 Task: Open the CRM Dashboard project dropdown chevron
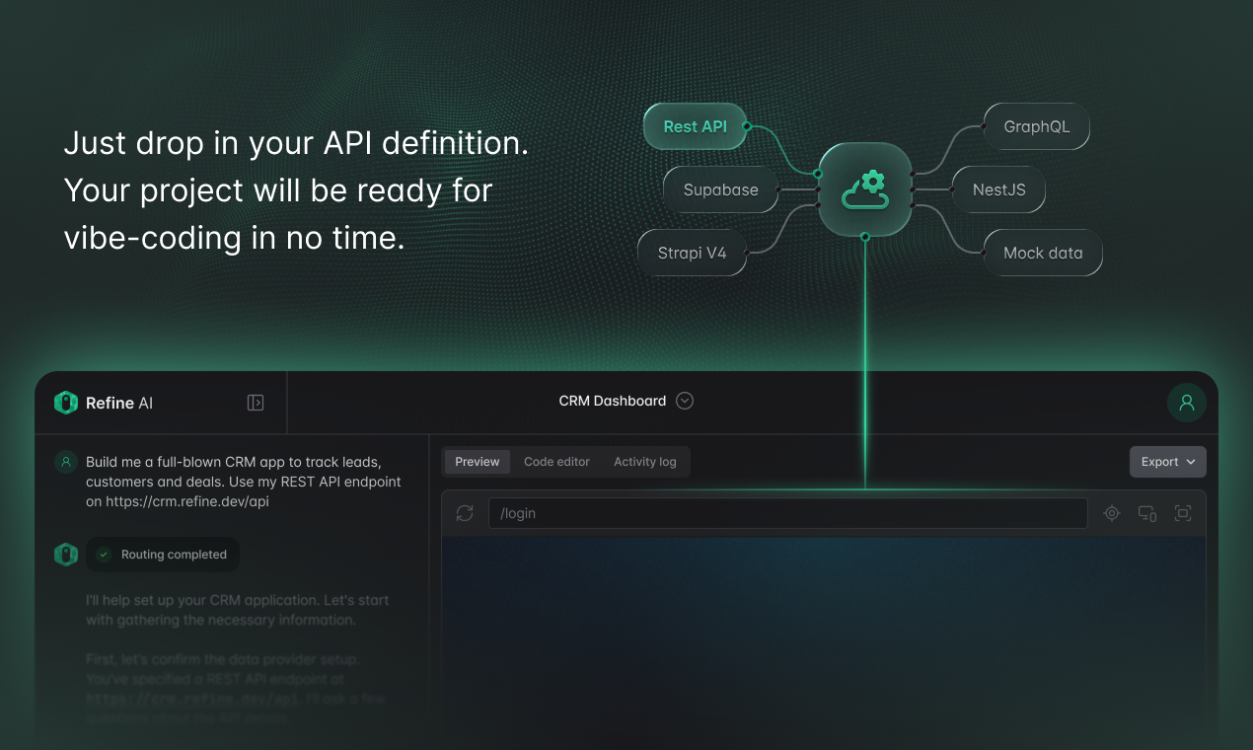(x=685, y=401)
